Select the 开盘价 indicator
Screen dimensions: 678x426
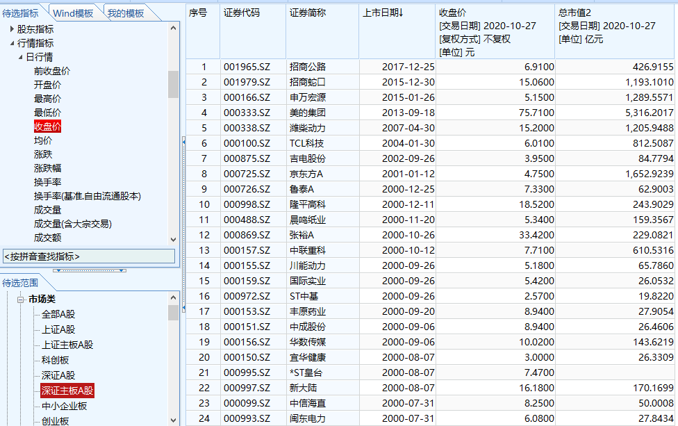(x=47, y=85)
